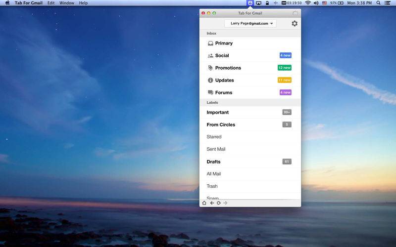The width and height of the screenshot is (396, 247).
Task: Click the Social people icon
Action: click(x=210, y=56)
